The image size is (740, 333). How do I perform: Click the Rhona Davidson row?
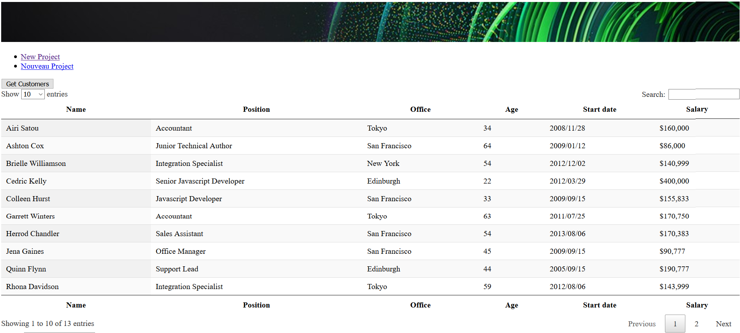[32, 287]
